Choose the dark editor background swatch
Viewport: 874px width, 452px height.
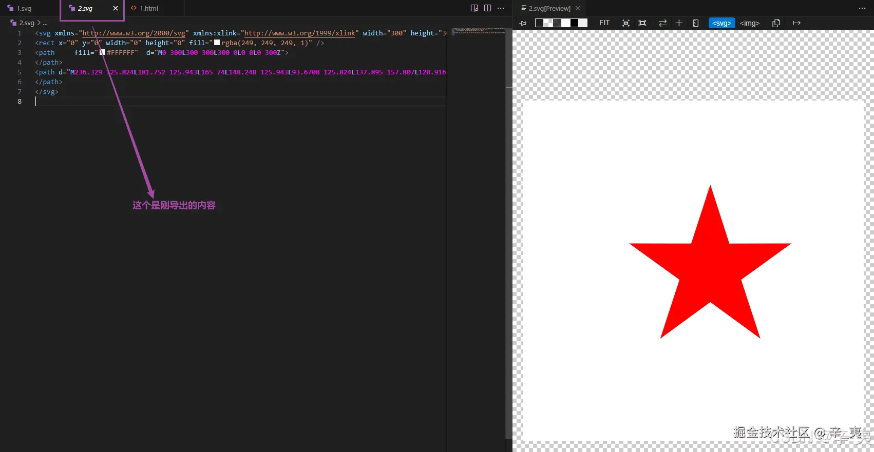click(x=539, y=23)
